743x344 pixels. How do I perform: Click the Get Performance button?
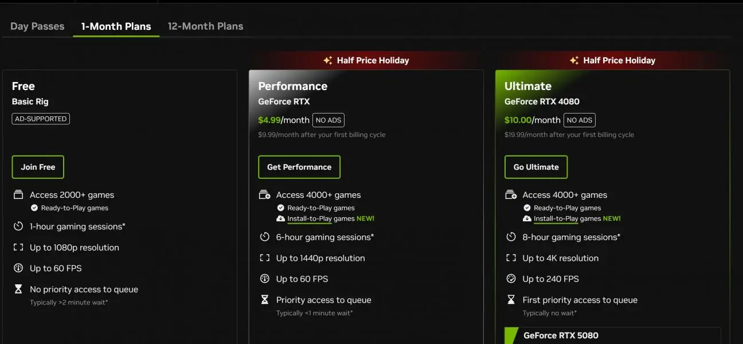pos(299,167)
